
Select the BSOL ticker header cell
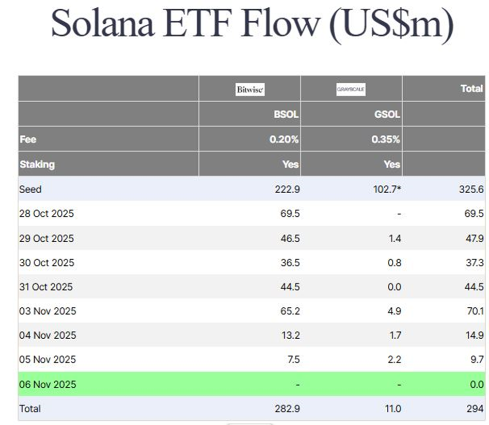coord(286,114)
